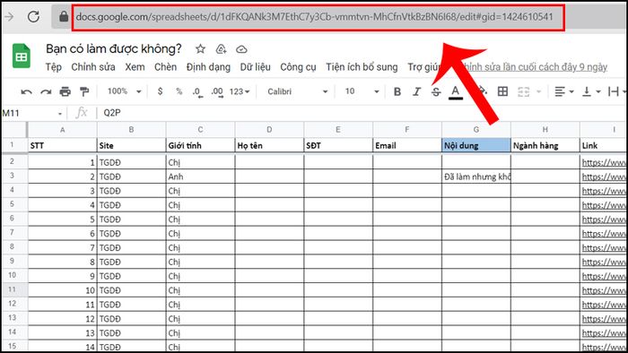Screen dimensions: 628x353
Task: Click the redo icon in toolbar
Action: coord(46,92)
